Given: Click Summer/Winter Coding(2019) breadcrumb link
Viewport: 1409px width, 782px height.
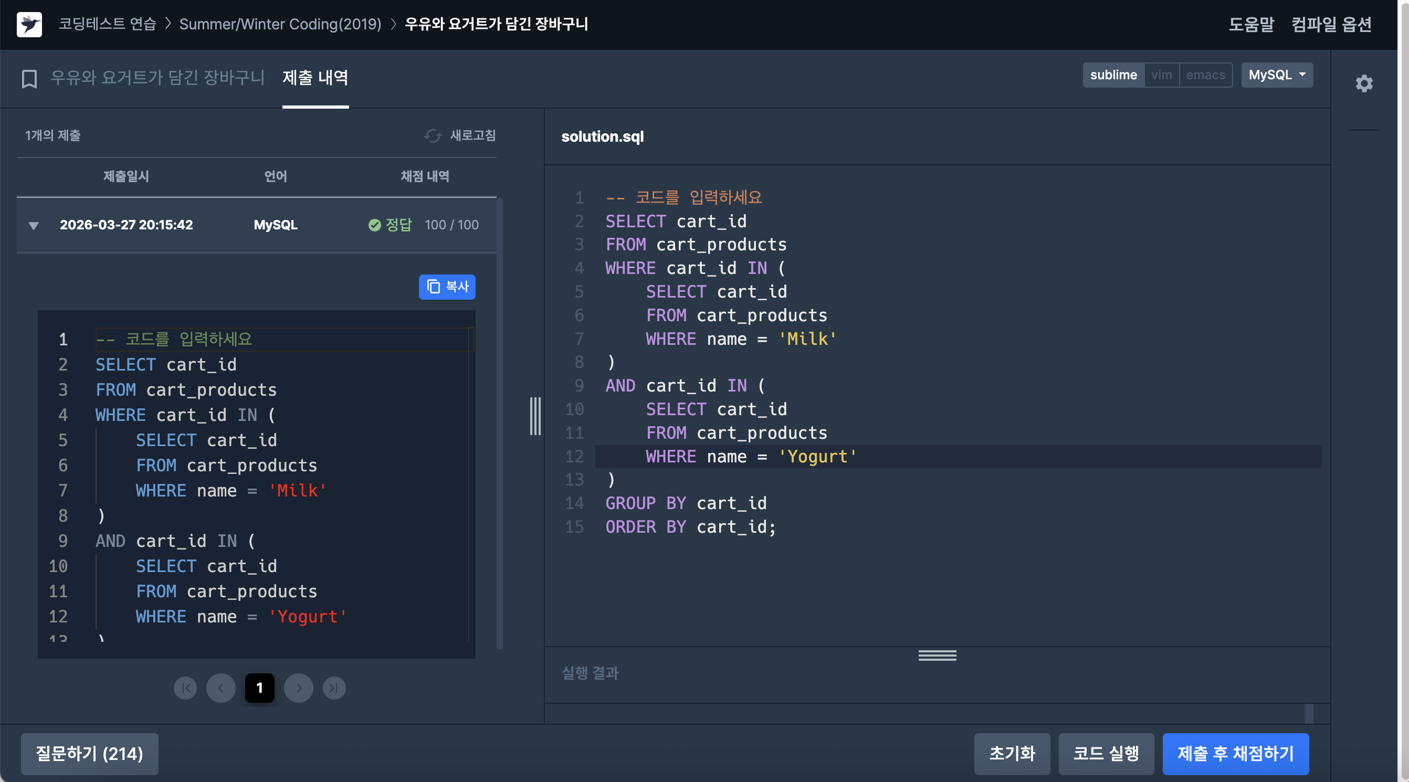Looking at the screenshot, I should 280,24.
